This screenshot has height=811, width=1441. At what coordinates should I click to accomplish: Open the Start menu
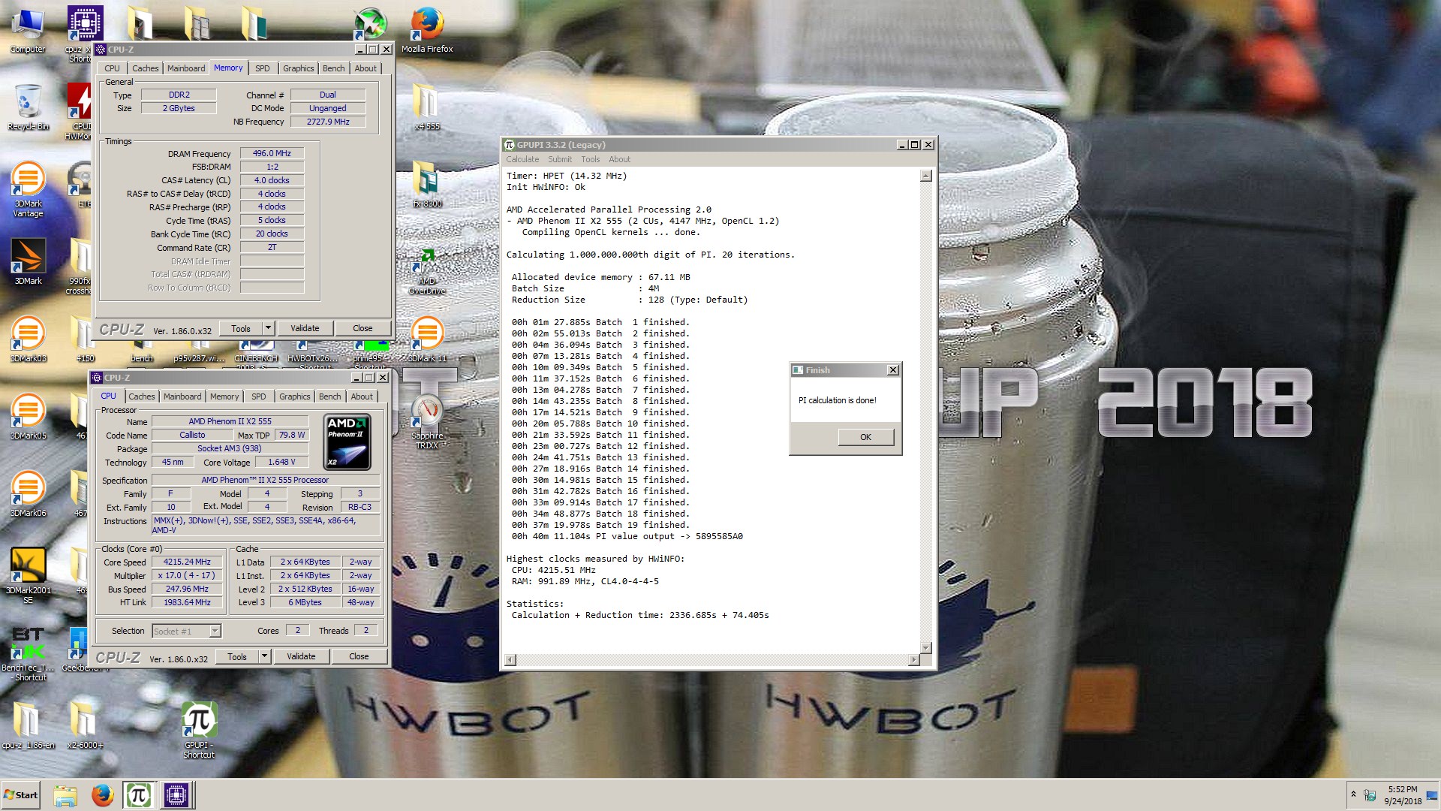coord(21,795)
